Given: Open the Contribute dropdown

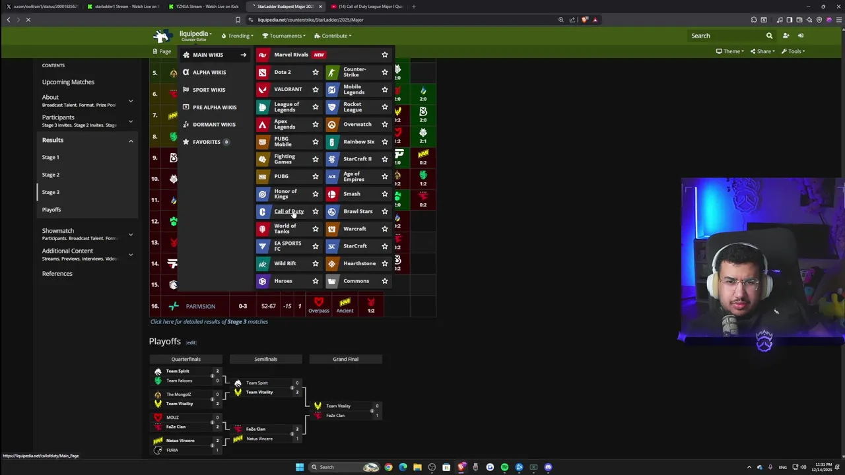Looking at the screenshot, I should (333, 36).
